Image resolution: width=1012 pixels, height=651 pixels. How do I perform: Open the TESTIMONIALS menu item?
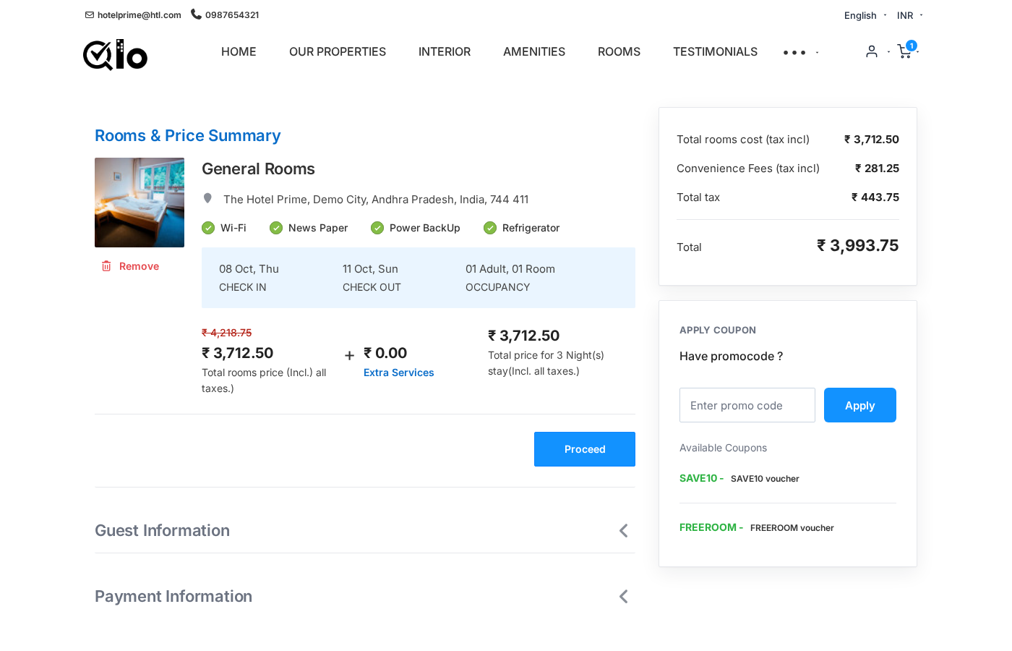[716, 51]
